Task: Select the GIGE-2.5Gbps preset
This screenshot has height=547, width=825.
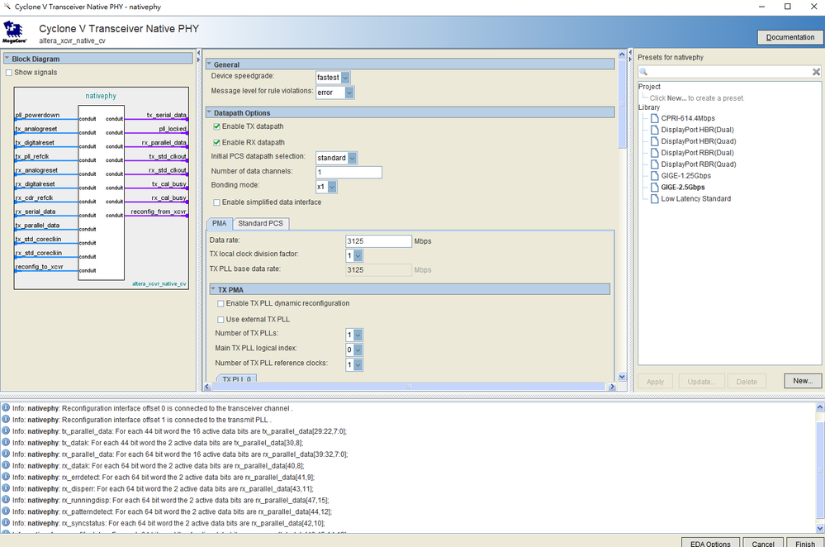Action: coord(683,188)
